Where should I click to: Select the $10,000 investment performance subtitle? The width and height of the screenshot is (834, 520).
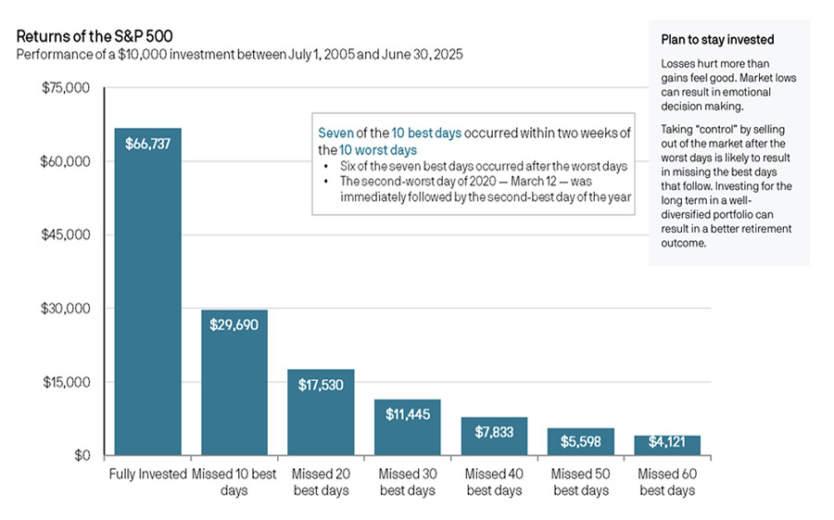point(240,55)
